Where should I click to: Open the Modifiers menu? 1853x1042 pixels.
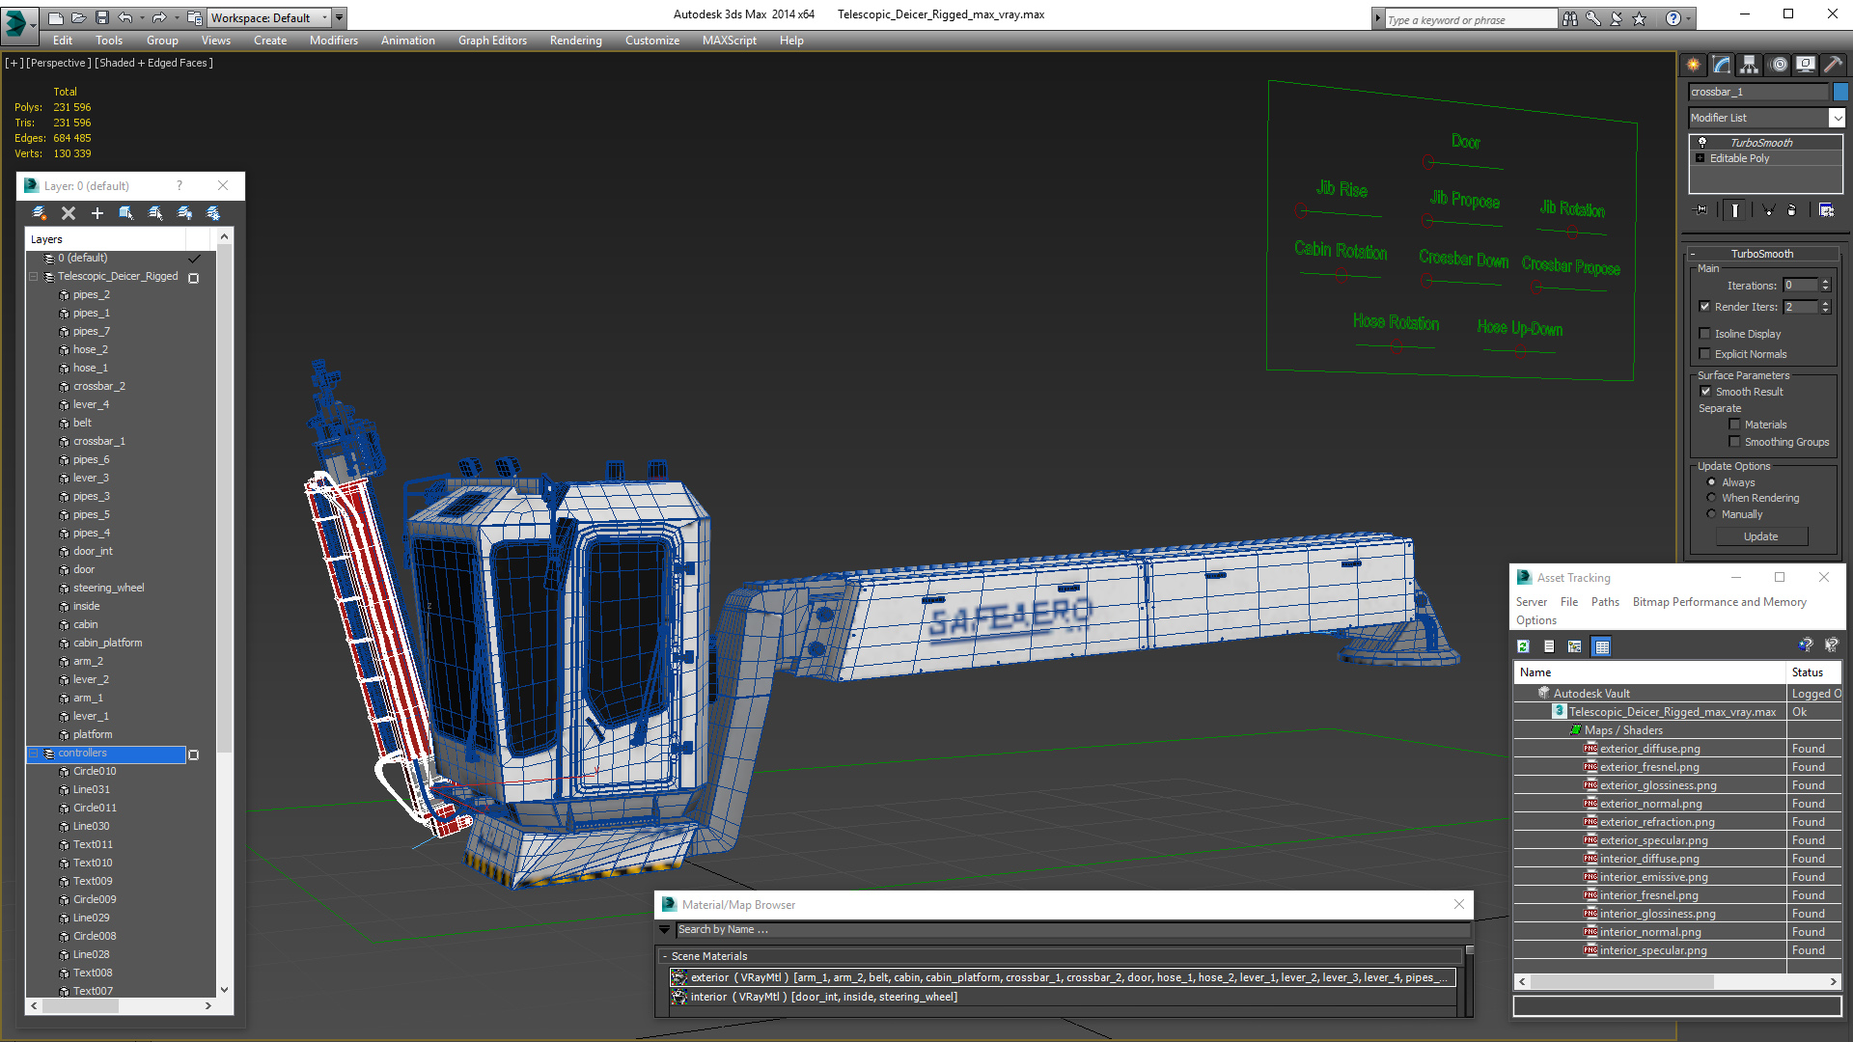334,41
